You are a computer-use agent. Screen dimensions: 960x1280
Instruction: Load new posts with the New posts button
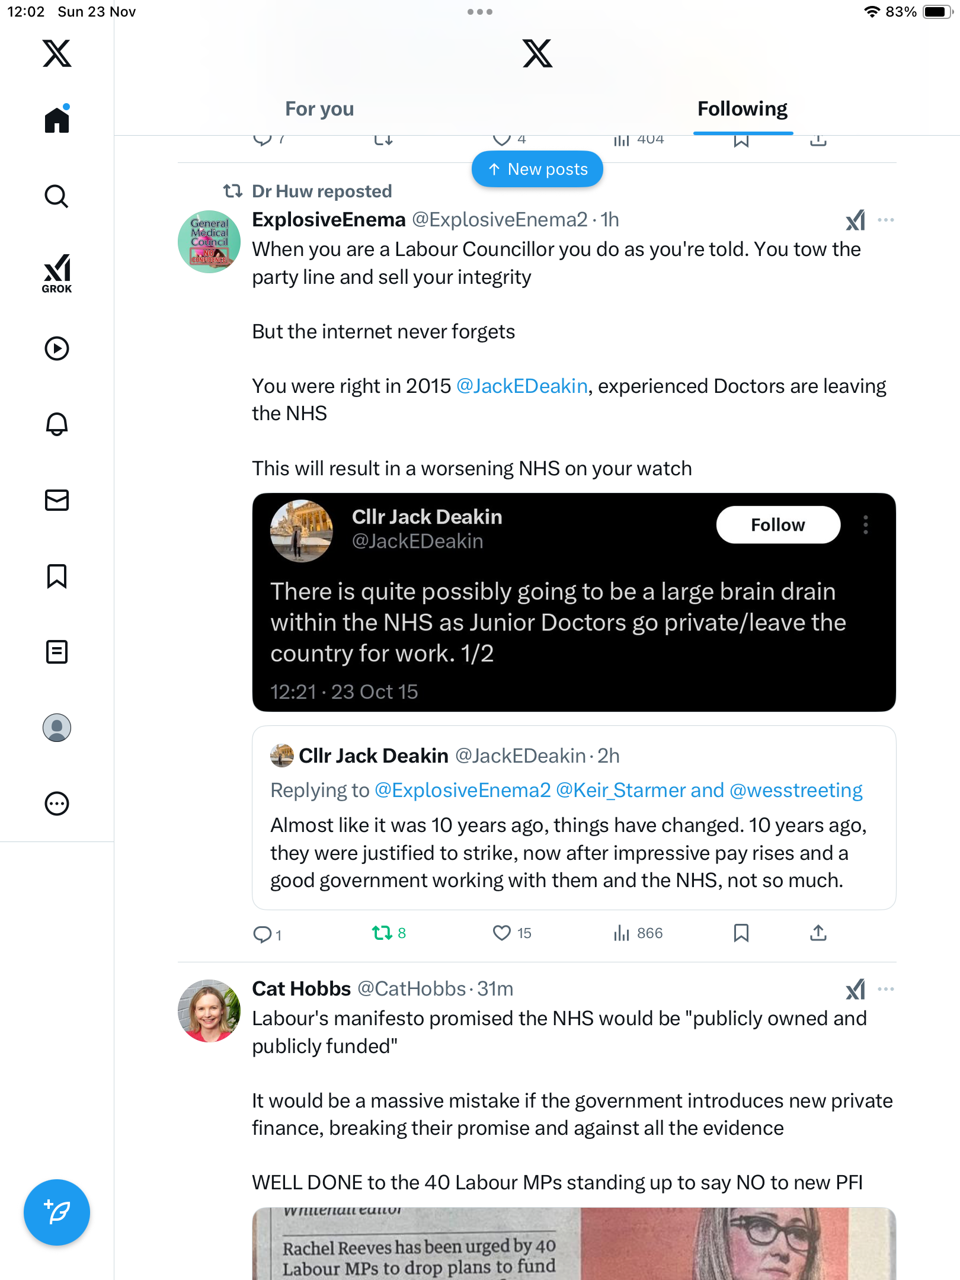point(537,169)
